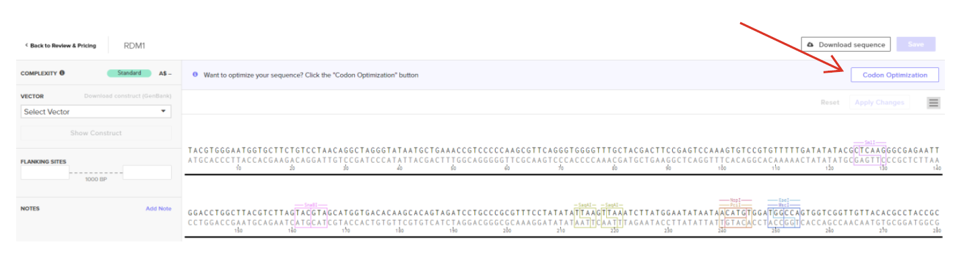Click the right flanking site input
The image size is (955, 263).
pyautogui.click(x=147, y=172)
